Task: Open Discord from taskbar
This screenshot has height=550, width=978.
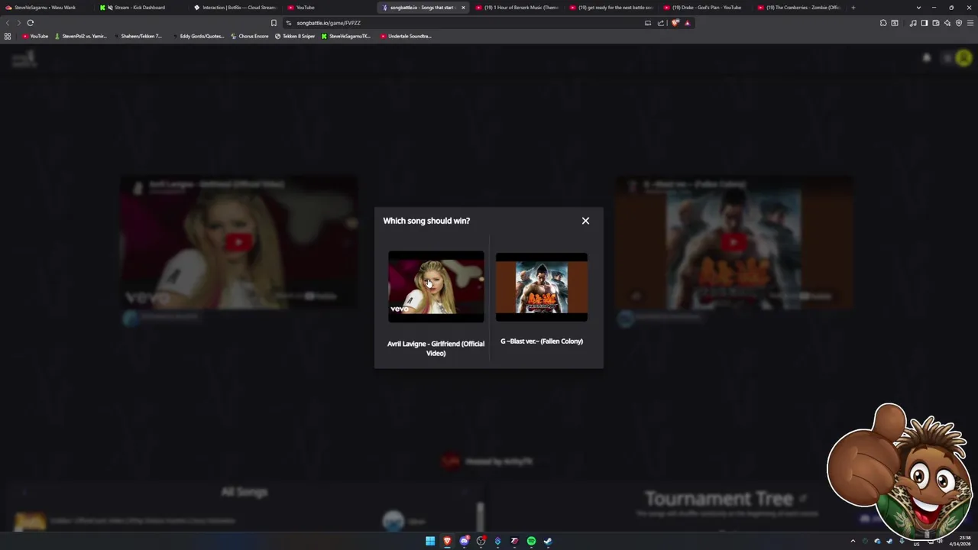Action: coord(464,541)
